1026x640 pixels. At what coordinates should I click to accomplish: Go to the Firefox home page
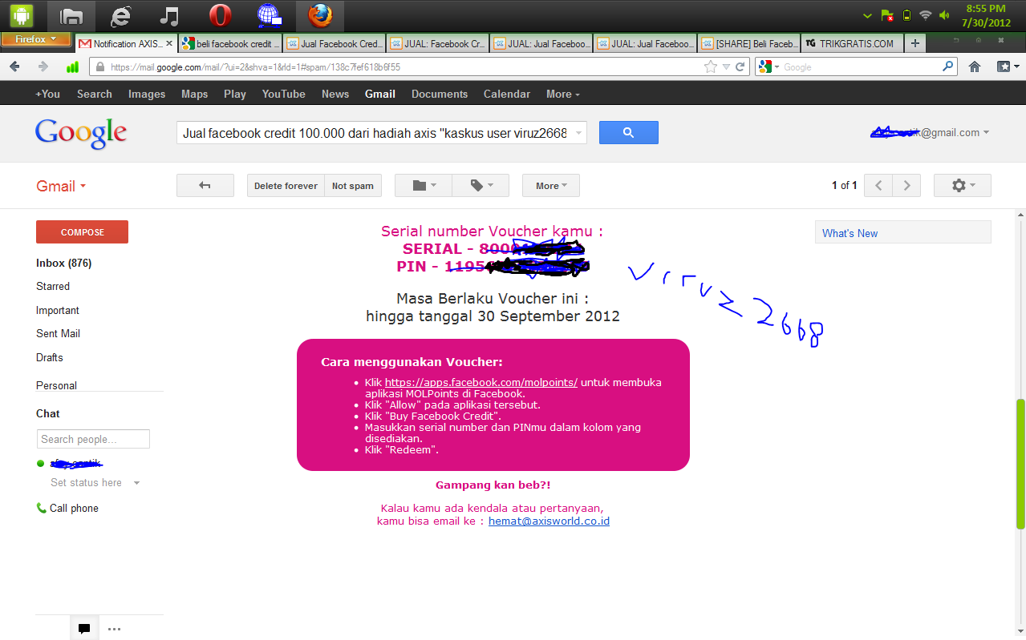tap(975, 67)
